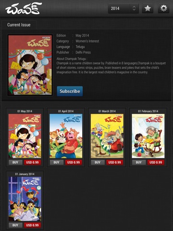This screenshot has width=173, height=231.
Task: Click the USD 0.99 price for February issue
Action: 156,162
